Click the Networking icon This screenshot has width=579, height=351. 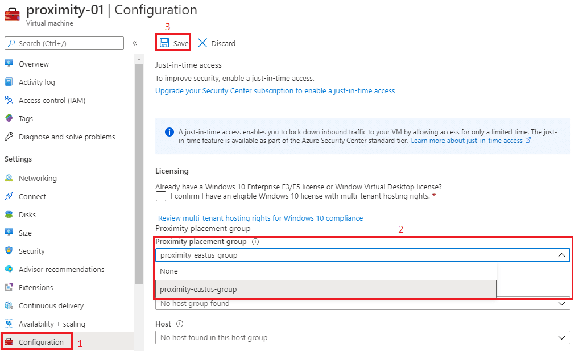[9, 177]
